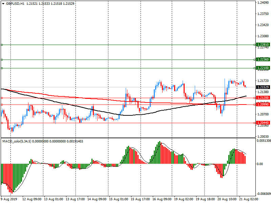Click left handle of the 1.22360 green line
This screenshot has width=271, height=203.
tap(2, 60)
